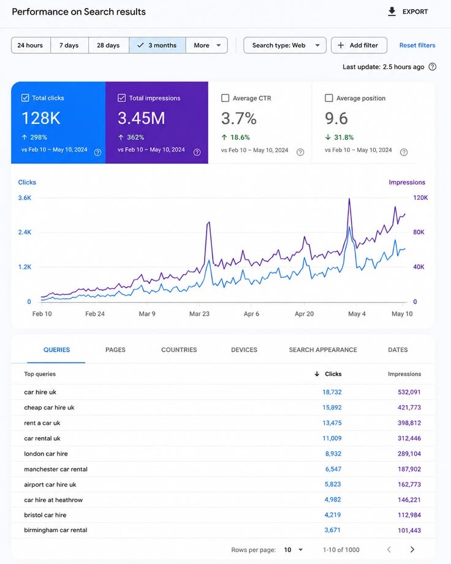This screenshot has width=451, height=564.
Task: Open the More date range dropdown
Action: tap(207, 45)
